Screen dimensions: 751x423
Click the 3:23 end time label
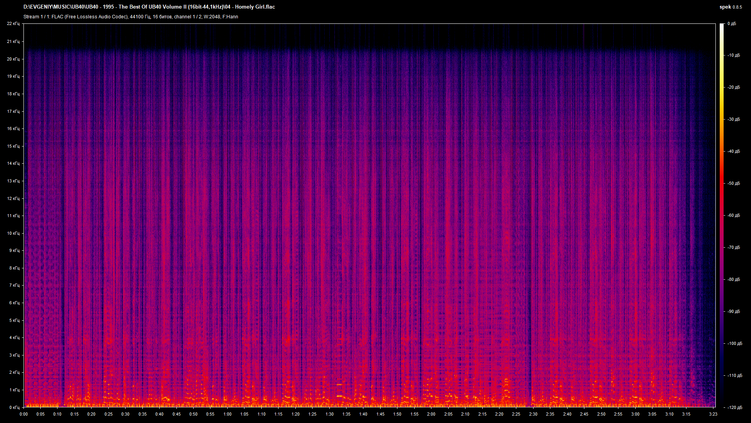[713, 414]
